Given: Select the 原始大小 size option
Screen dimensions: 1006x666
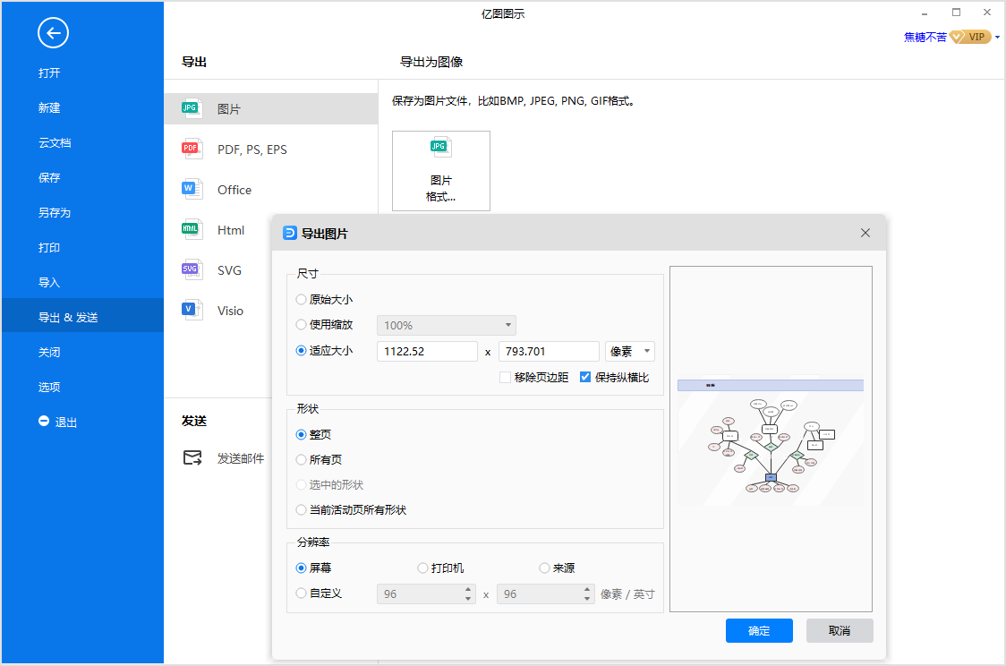Looking at the screenshot, I should tap(300, 299).
